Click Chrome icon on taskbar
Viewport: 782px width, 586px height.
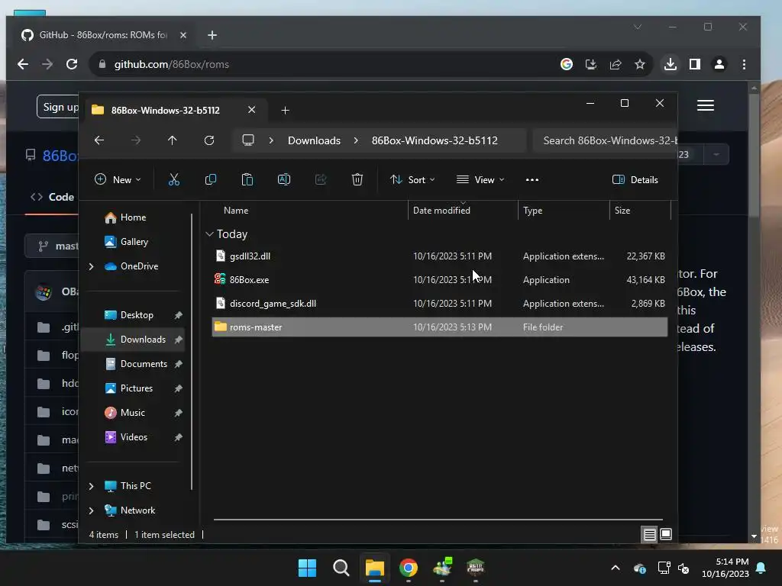pyautogui.click(x=409, y=568)
